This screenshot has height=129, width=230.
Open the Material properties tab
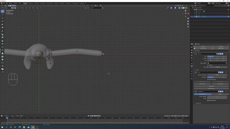pyautogui.click(x=192, y=79)
